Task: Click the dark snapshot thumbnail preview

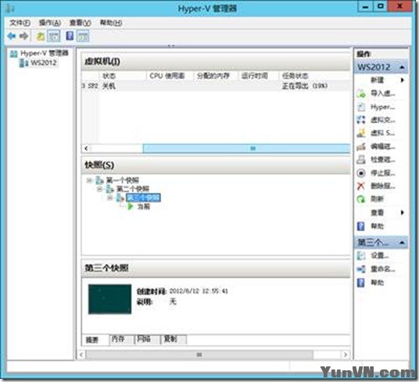Action: [109, 299]
